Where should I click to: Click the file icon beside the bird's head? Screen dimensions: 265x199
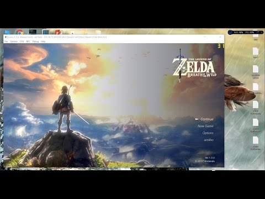256,87
